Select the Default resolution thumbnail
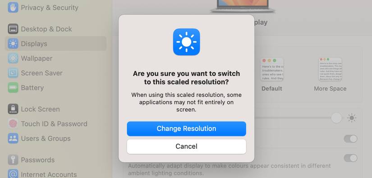 click(x=271, y=70)
